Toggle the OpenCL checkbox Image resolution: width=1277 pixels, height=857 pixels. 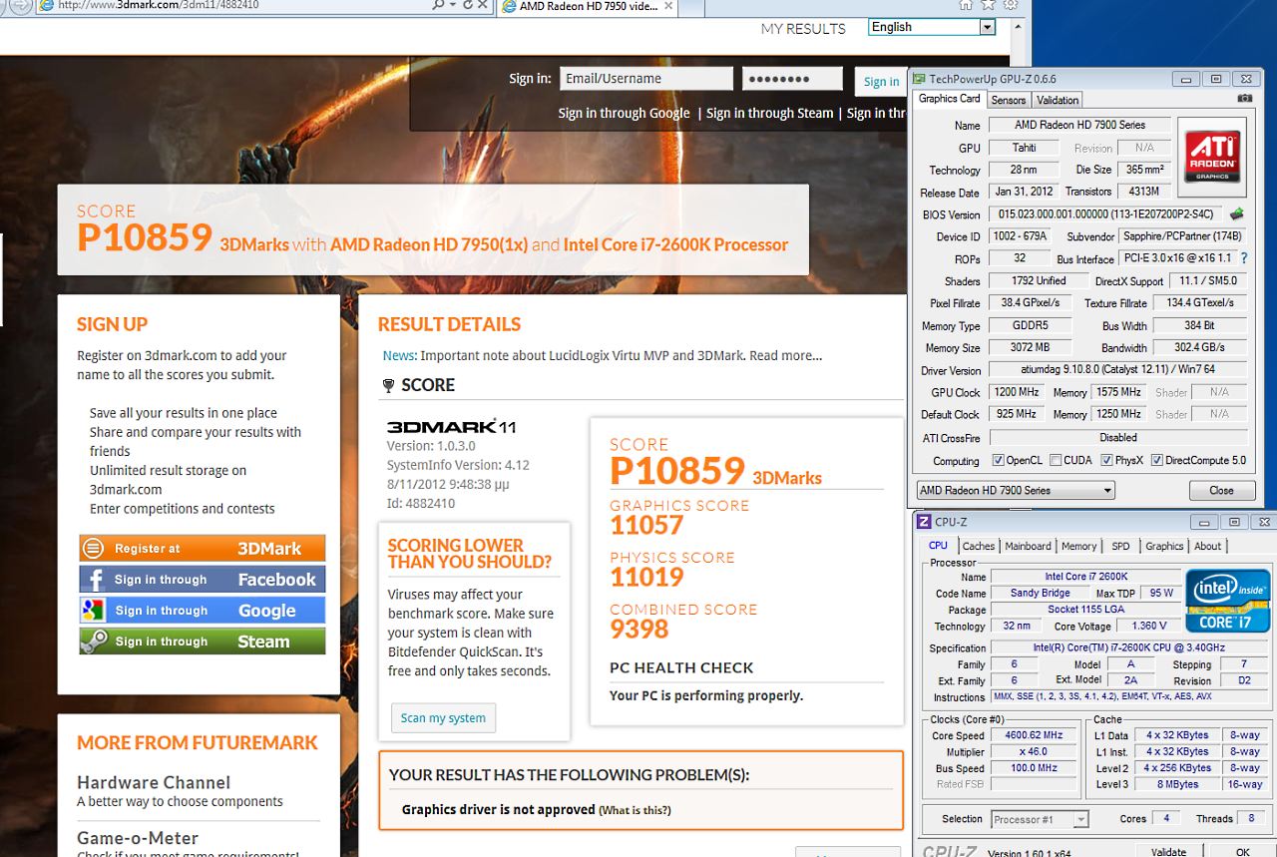click(x=999, y=461)
